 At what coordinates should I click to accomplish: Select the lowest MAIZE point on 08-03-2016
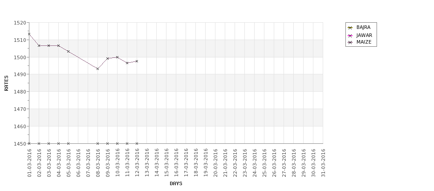97,69
